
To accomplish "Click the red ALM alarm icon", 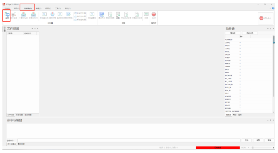I will (154, 15).
